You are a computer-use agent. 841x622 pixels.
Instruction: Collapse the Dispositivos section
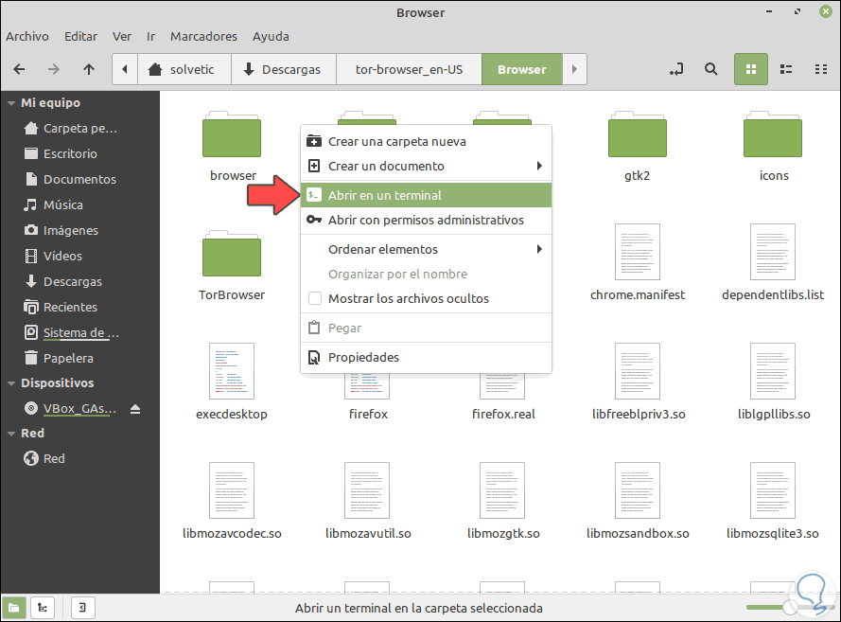11,383
